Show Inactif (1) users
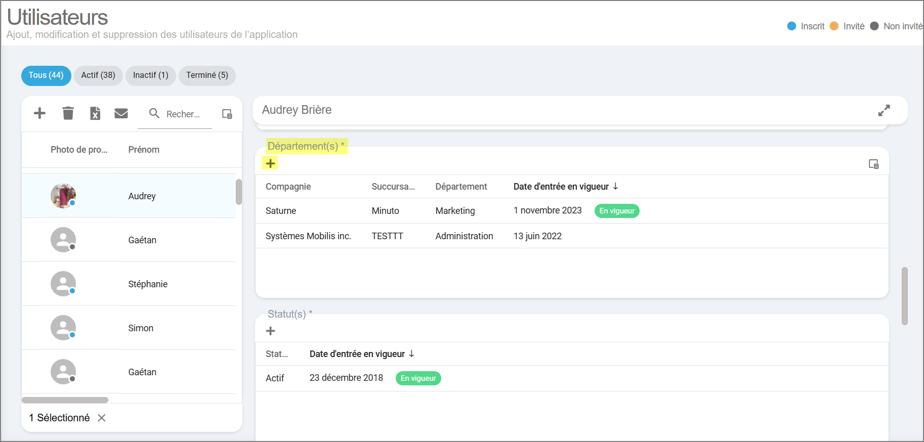924x442 pixels. [x=150, y=75]
